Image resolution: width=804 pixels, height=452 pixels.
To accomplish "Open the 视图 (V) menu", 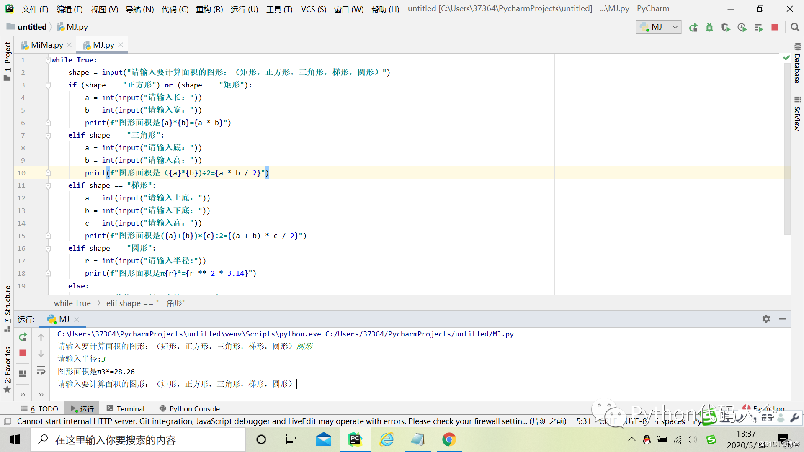I will click(x=105, y=9).
